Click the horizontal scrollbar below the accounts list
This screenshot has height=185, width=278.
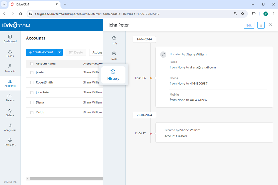(x=65, y=179)
